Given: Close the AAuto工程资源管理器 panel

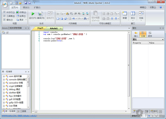Looking at the screenshot, I should (28, 28).
